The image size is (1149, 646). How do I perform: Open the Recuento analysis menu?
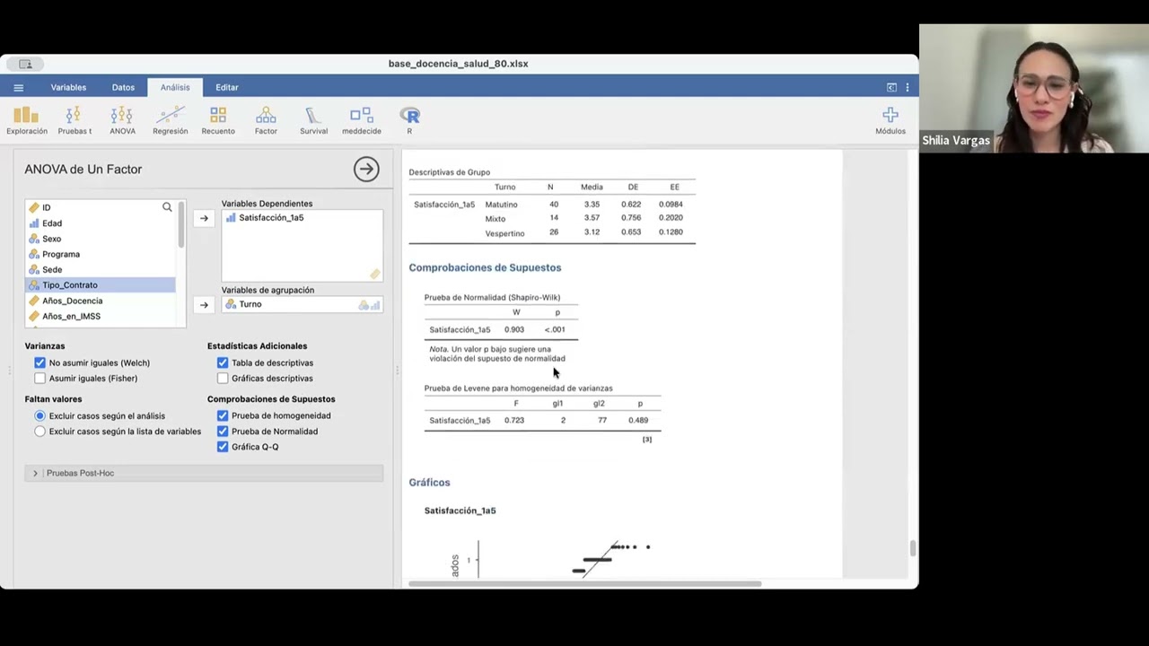(x=218, y=120)
